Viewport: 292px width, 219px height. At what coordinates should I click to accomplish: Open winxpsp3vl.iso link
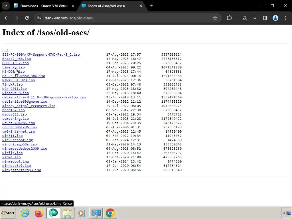coord(17,166)
